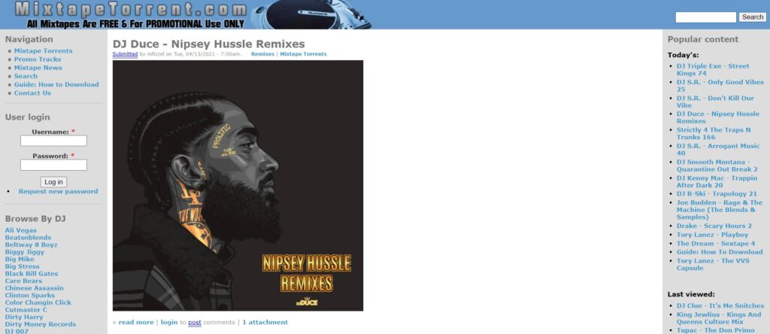
Task: Click the Password input field
Action: click(x=53, y=165)
